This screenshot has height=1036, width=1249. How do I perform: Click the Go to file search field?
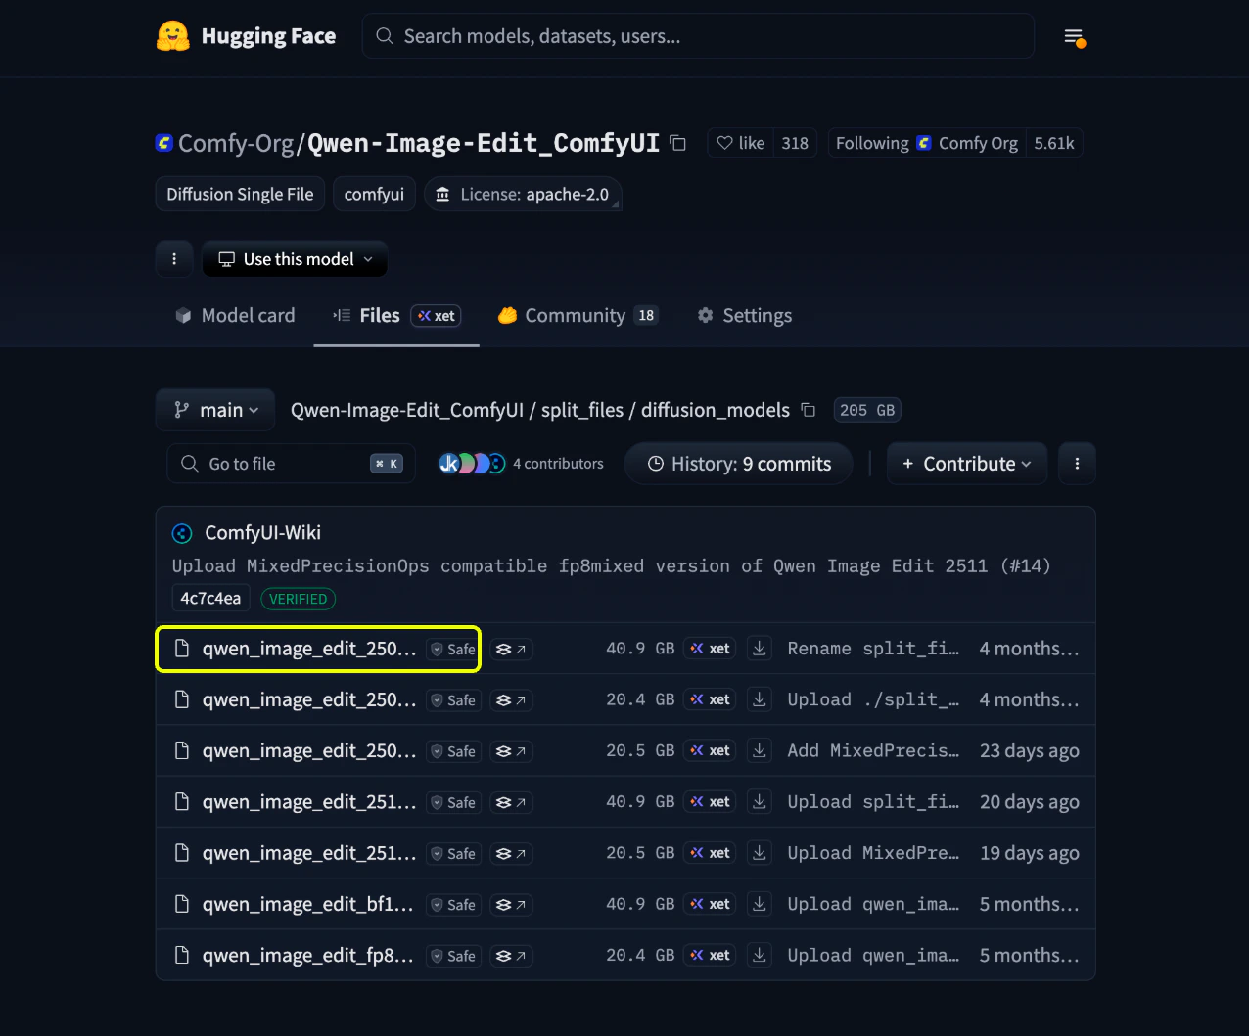click(291, 464)
